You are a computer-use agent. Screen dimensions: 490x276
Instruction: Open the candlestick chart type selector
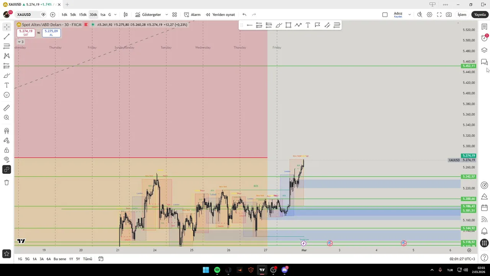click(x=126, y=15)
